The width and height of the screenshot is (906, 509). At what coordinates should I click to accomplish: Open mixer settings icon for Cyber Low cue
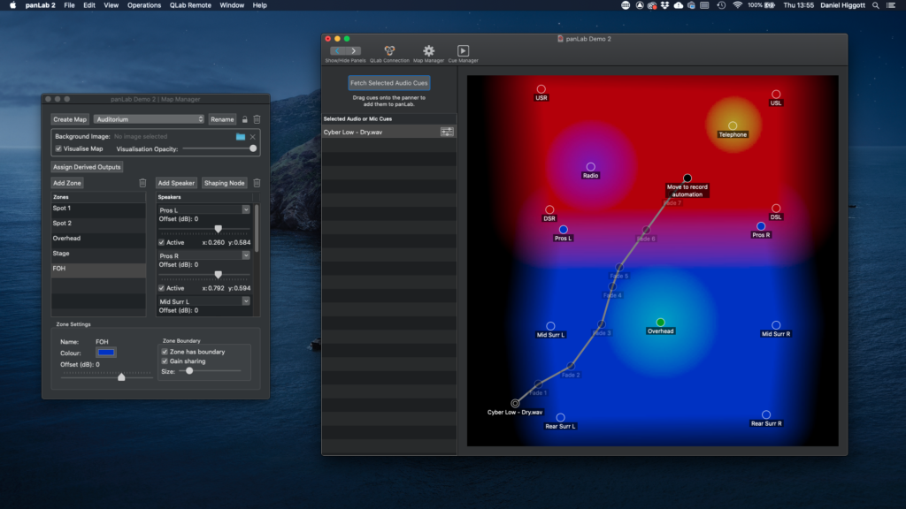(x=447, y=133)
